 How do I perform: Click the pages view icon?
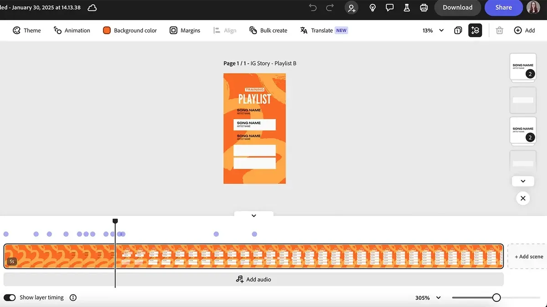458,30
